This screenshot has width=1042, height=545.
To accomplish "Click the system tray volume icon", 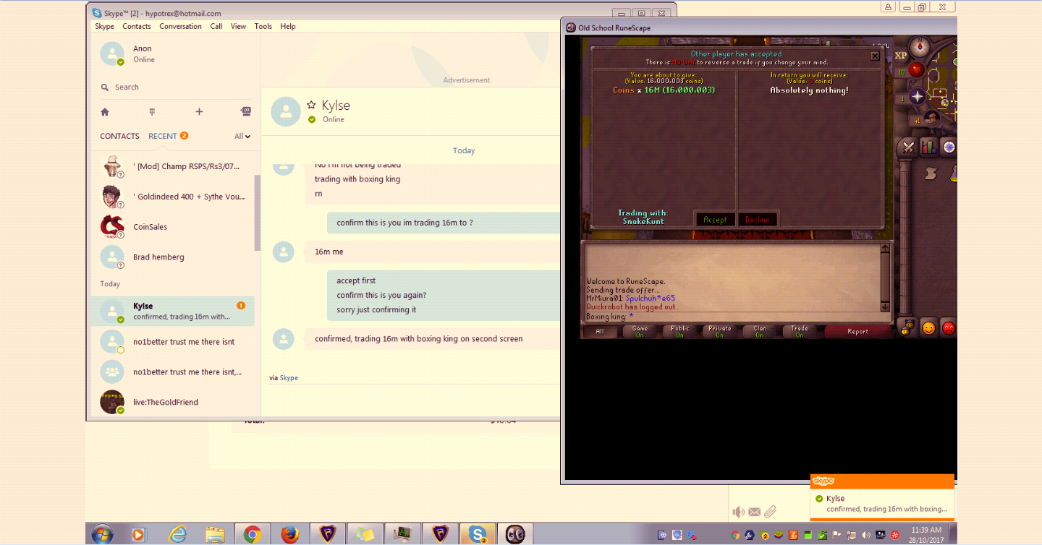I will [x=866, y=535].
